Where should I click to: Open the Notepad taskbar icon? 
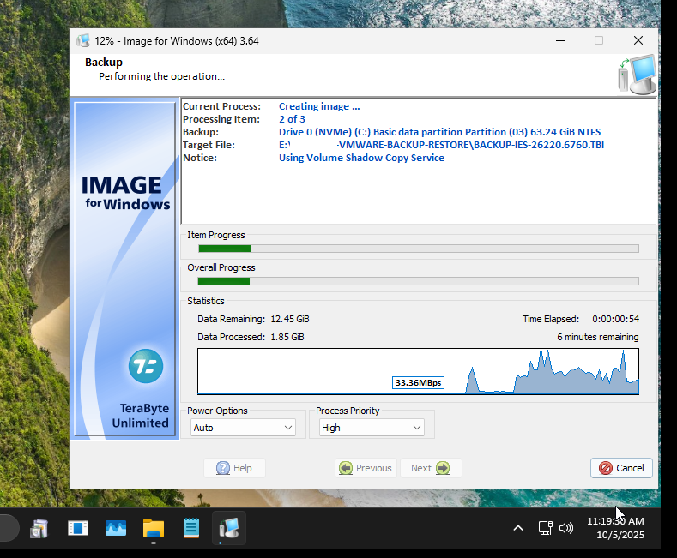tap(191, 528)
